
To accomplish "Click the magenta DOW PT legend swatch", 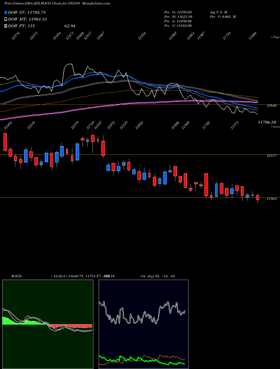I will coord(6,26).
